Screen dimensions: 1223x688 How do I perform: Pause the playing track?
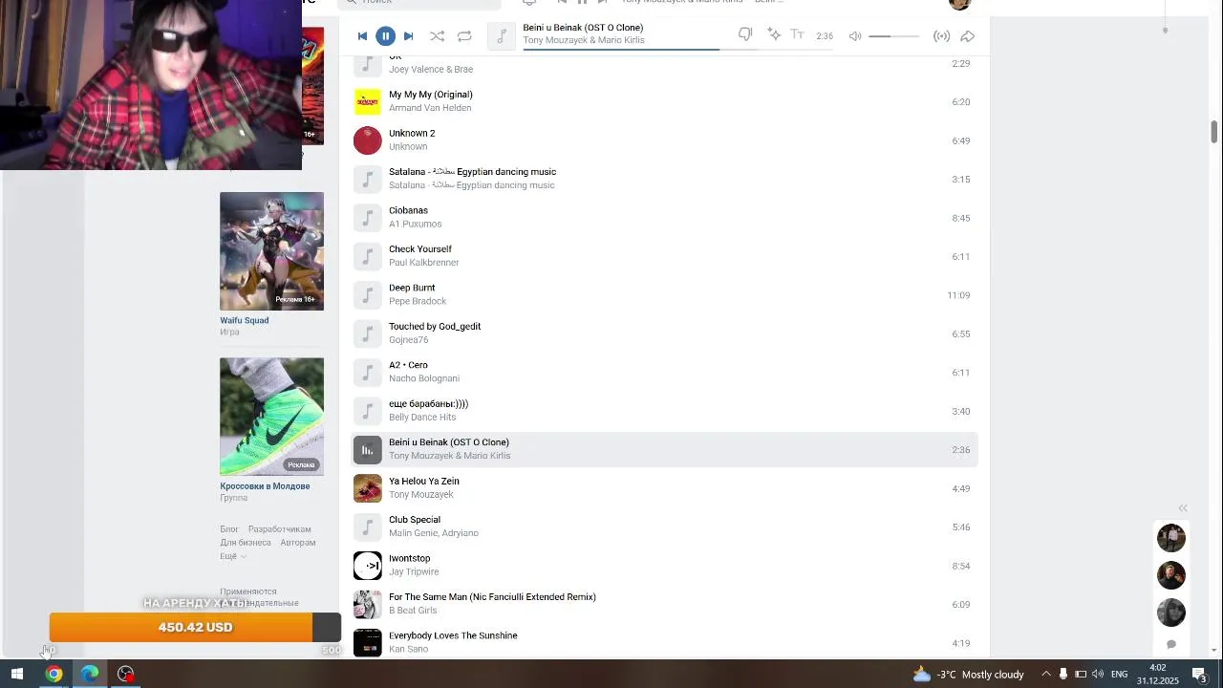(x=385, y=36)
